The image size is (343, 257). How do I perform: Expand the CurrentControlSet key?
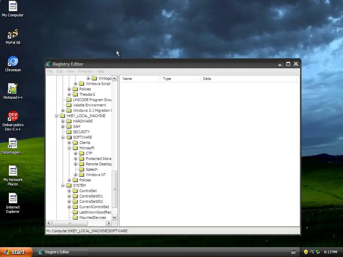coord(69,207)
